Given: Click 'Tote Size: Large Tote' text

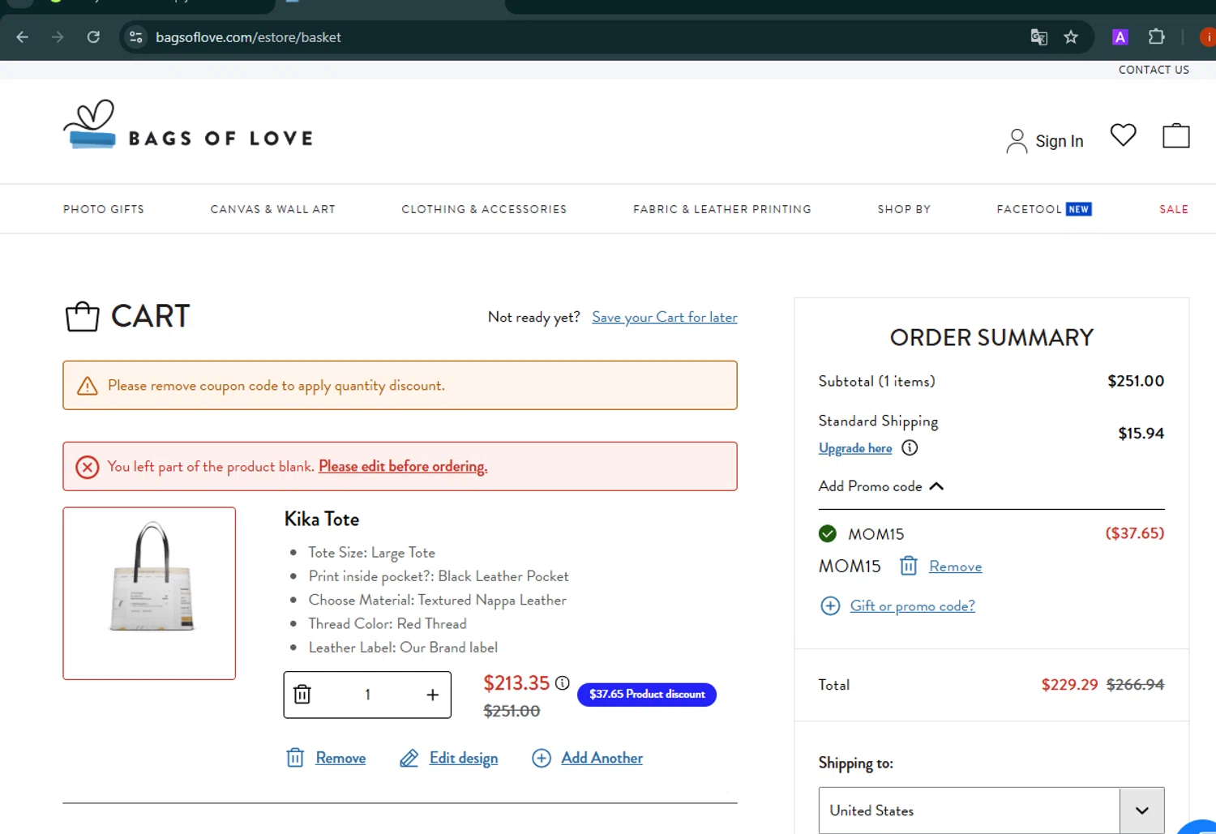Looking at the screenshot, I should click(x=371, y=553).
